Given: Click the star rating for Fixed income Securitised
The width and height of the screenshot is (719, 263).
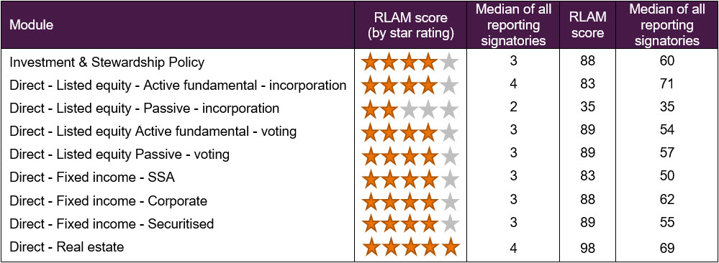Looking at the screenshot, I should [x=410, y=224].
